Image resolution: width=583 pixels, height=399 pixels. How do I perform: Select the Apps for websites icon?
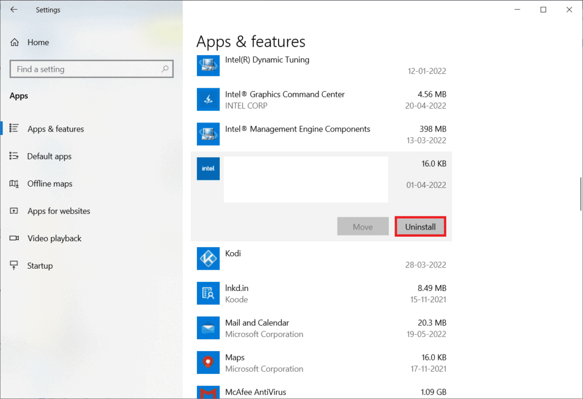click(14, 211)
